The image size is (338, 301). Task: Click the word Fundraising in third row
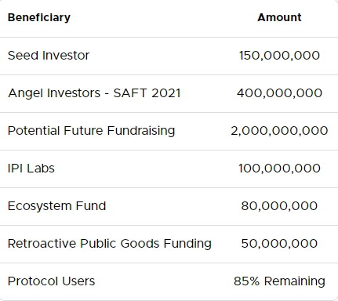pyautogui.click(x=141, y=131)
